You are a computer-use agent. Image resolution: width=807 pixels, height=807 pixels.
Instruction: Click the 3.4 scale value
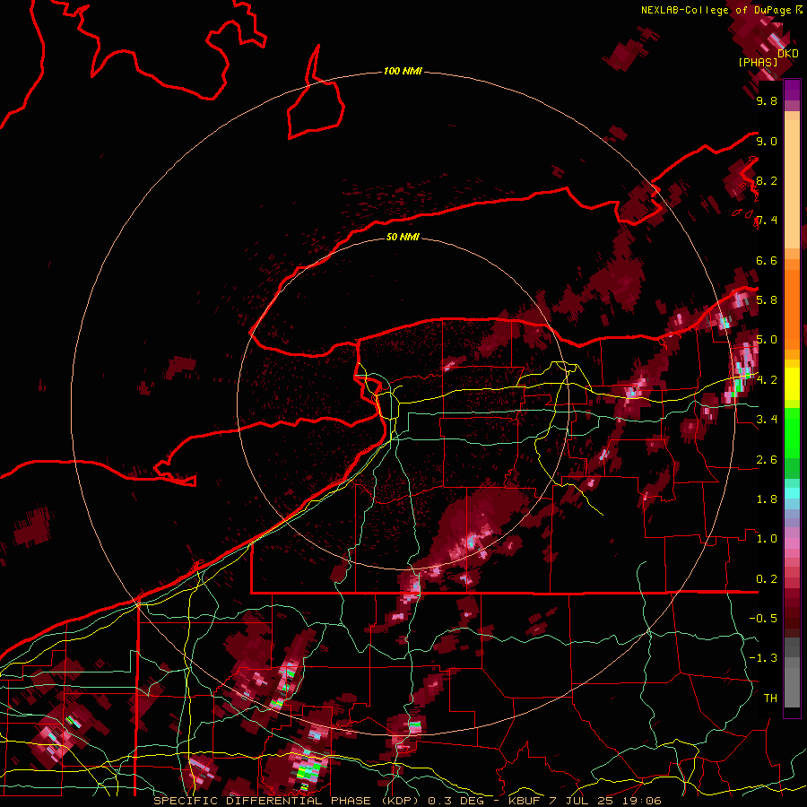tap(767, 420)
